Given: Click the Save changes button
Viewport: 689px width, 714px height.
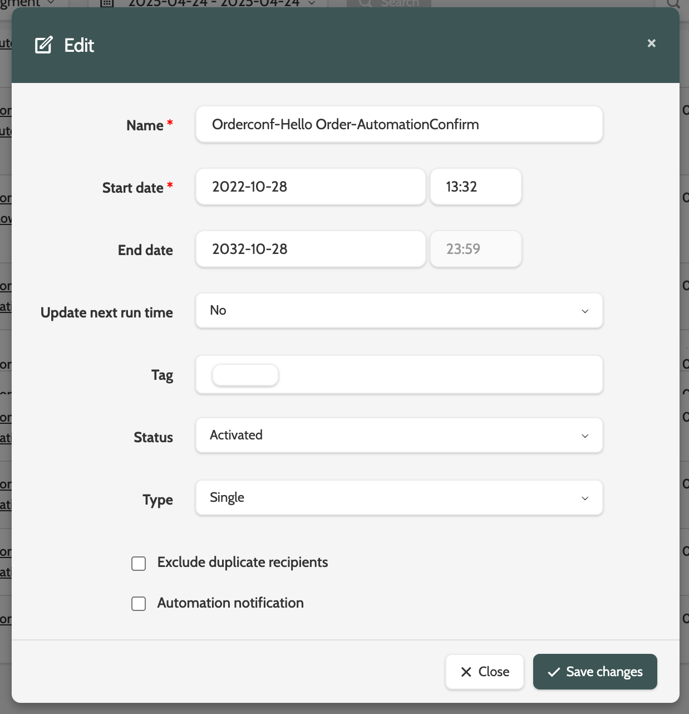Looking at the screenshot, I should (594, 672).
